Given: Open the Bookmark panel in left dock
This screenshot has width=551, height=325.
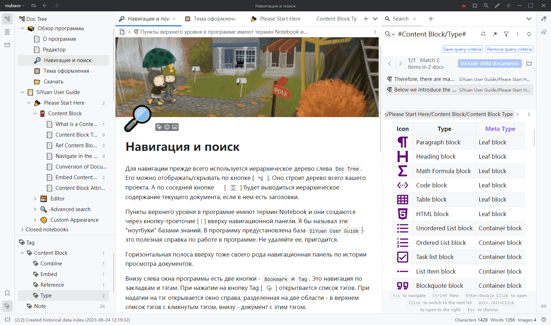Looking at the screenshot, I should [7, 293].
